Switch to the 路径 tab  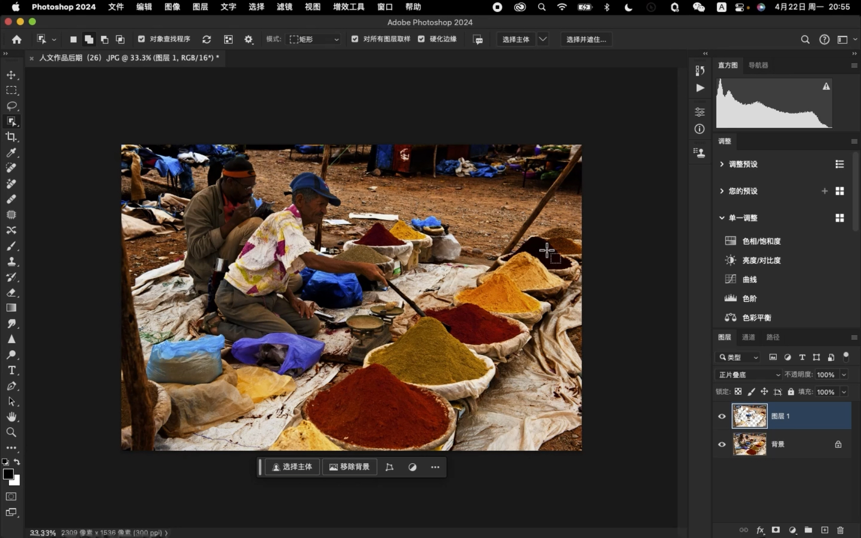pyautogui.click(x=773, y=337)
